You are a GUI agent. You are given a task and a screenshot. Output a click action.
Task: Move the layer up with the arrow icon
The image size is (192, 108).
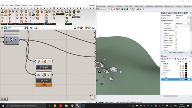pos(170,59)
